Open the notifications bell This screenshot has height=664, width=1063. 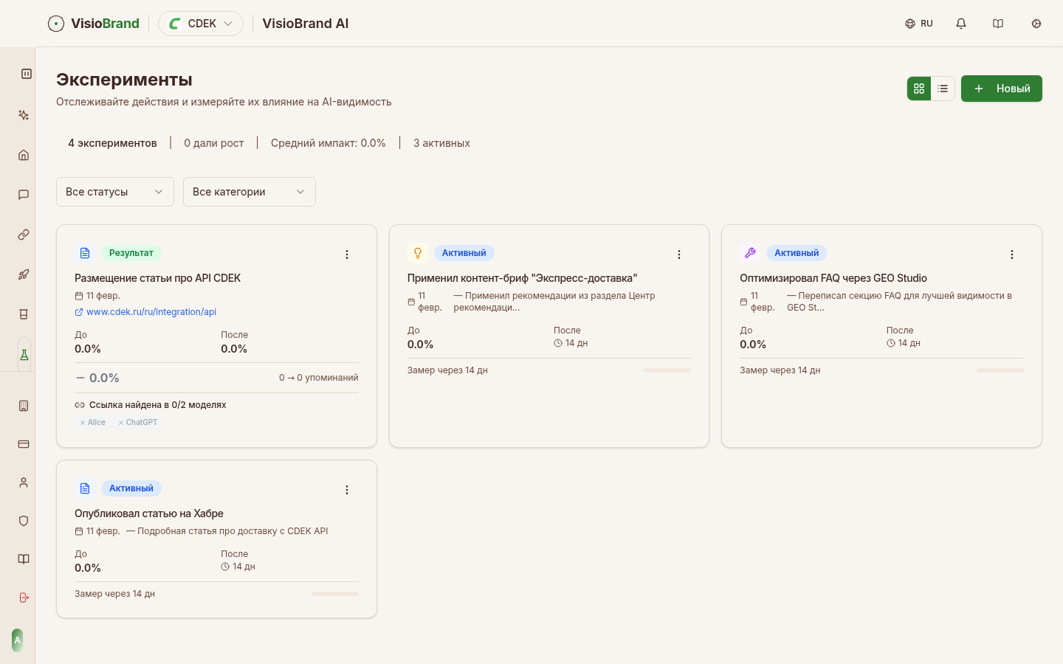click(x=961, y=24)
